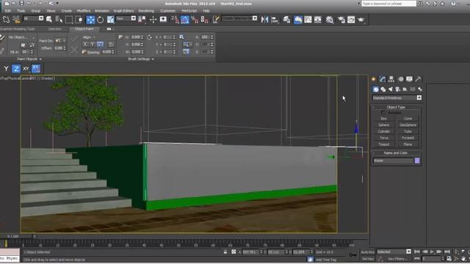Click the Select by Name icon

59,20
